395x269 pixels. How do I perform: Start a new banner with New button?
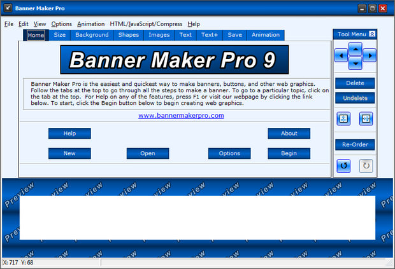(x=69, y=153)
